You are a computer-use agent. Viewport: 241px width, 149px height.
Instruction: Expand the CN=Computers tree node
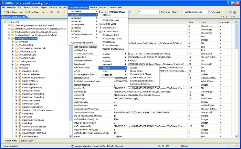tap(13, 45)
